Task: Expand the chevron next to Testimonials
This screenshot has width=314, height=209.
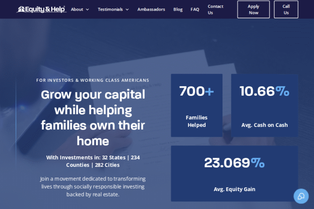Action: pyautogui.click(x=127, y=9)
